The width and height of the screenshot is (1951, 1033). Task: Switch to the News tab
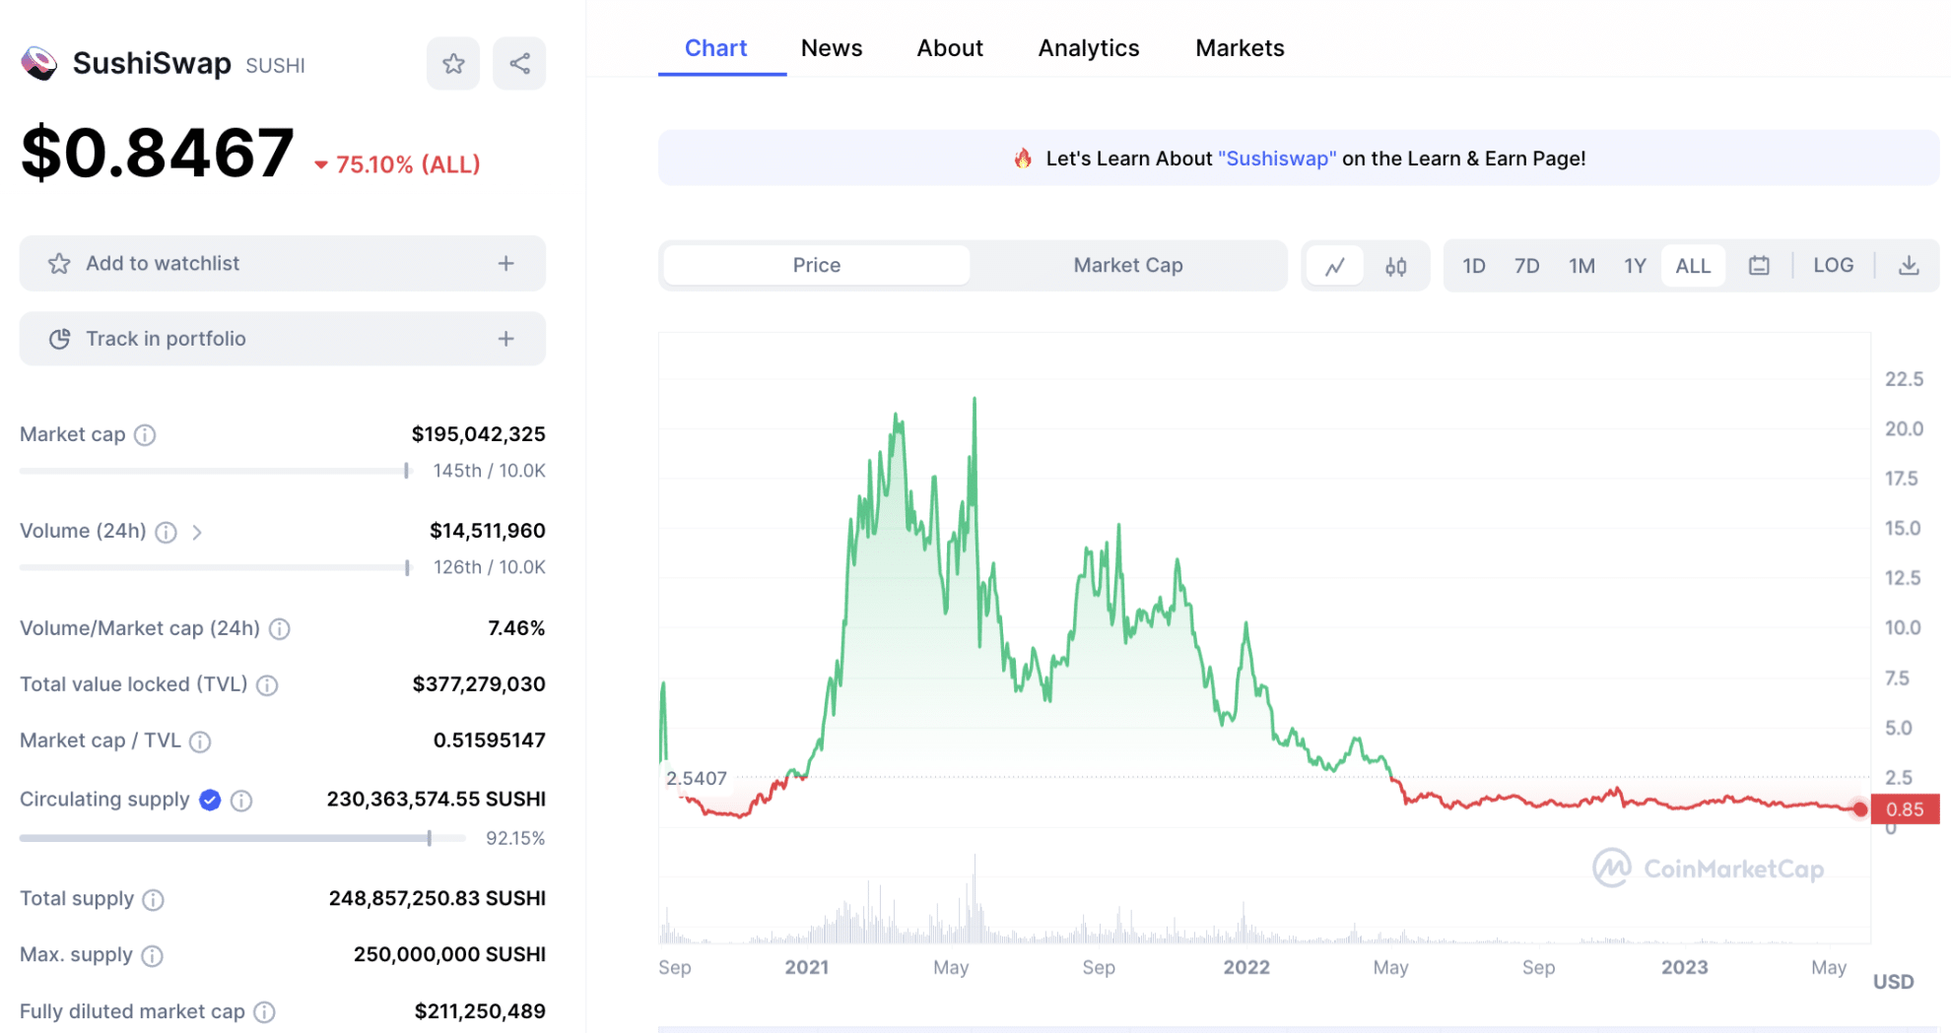(x=831, y=47)
